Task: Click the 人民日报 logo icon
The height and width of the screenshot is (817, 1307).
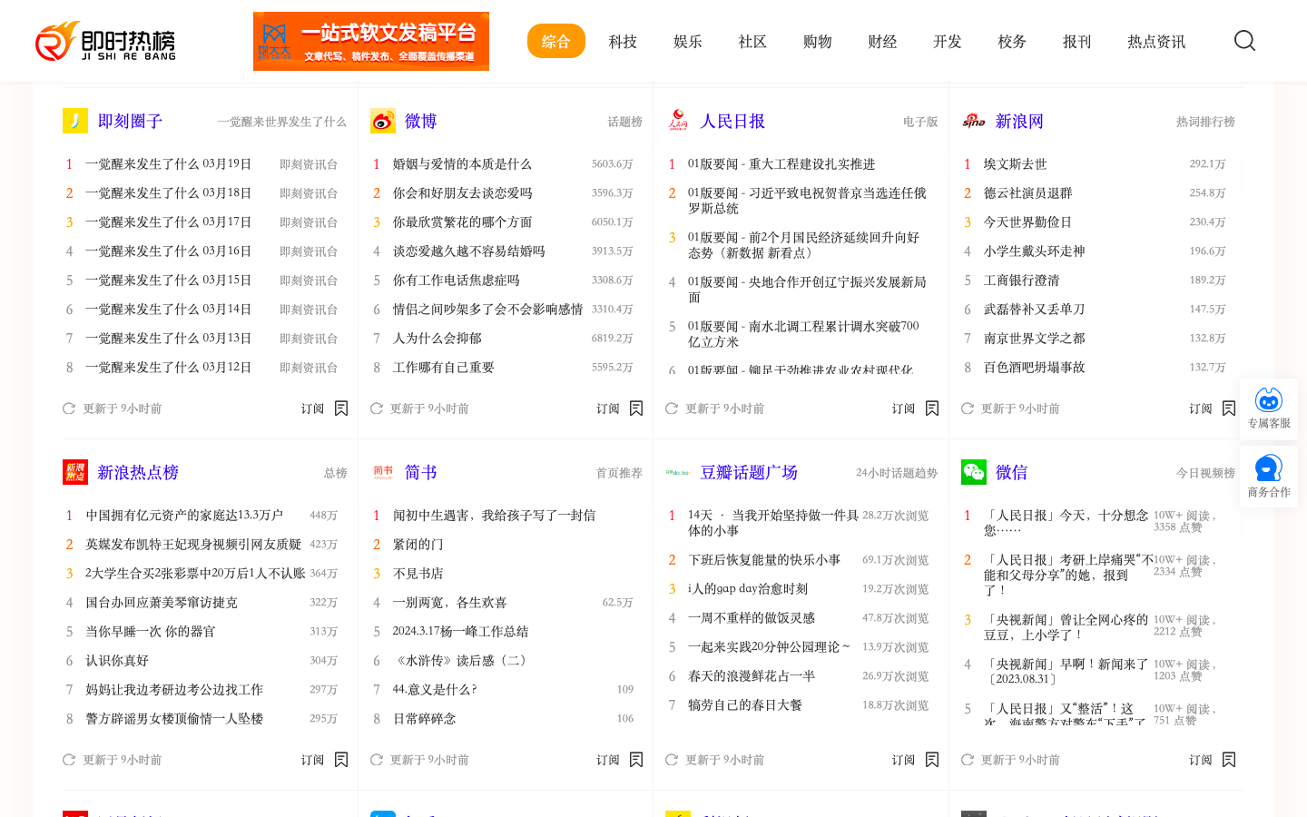Action: (678, 121)
